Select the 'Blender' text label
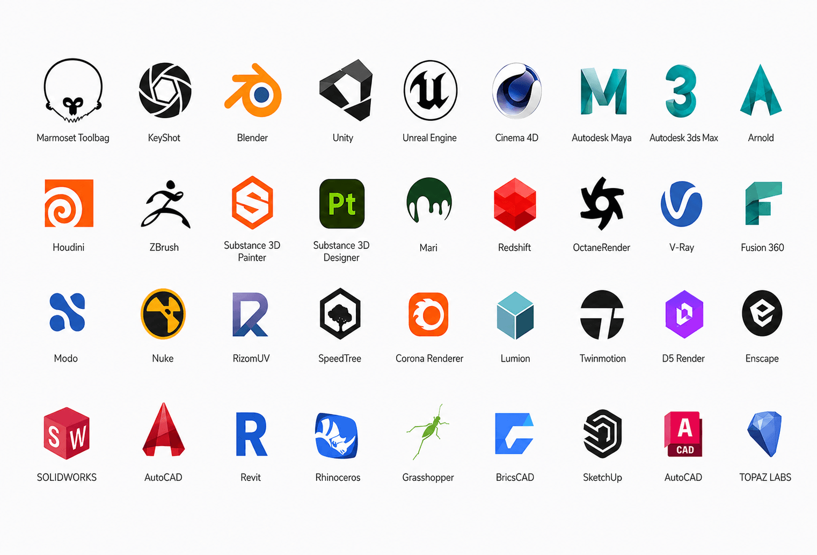 pos(252,138)
